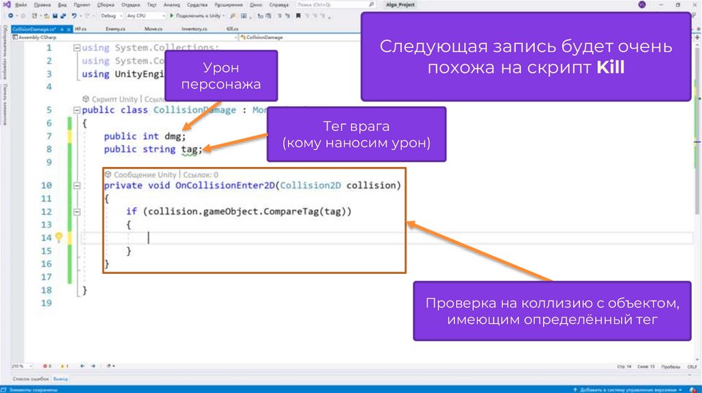Open the Правка menu
Viewport: 702px width, 393px height.
click(42, 5)
